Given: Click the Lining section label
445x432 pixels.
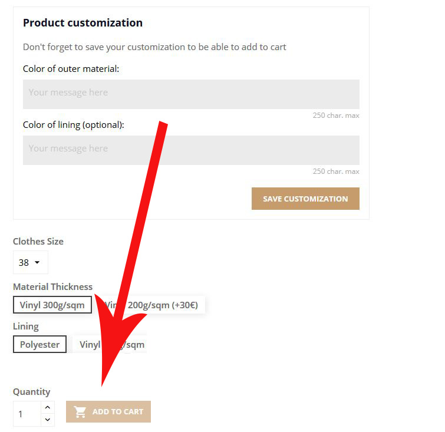Looking at the screenshot, I should coord(25,326).
